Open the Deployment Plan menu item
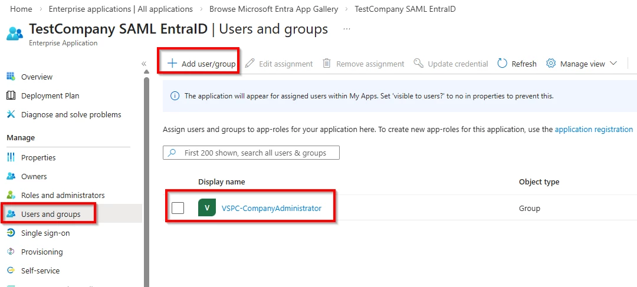The image size is (637, 287). click(50, 95)
